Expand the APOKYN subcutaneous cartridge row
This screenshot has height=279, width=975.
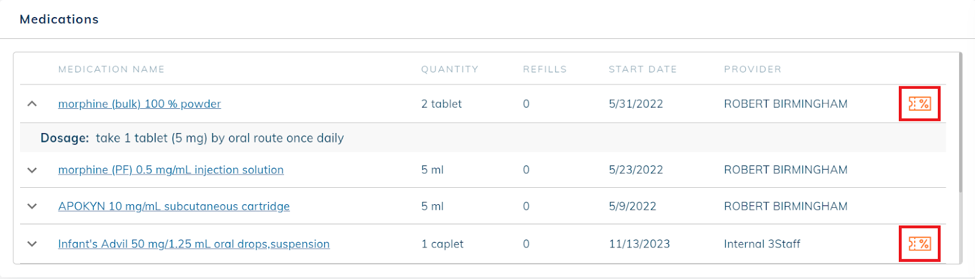(32, 207)
